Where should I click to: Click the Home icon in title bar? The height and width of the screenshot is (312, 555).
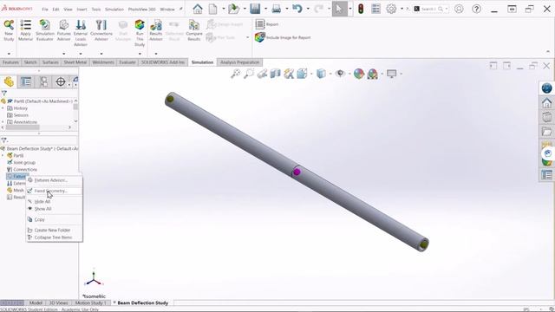coord(198,9)
